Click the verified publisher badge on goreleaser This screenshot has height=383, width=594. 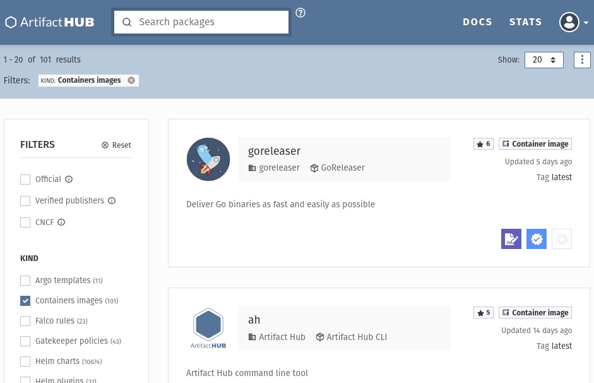(x=537, y=239)
